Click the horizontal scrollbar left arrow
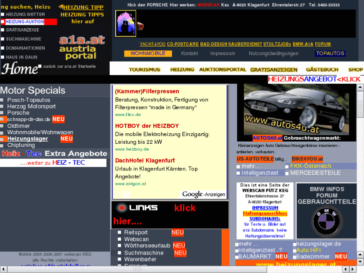 click(x=4, y=269)
